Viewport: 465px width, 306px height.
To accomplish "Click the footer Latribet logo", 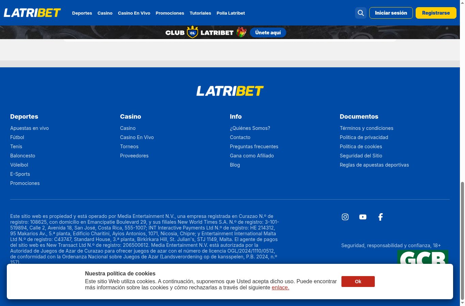I will tap(230, 91).
